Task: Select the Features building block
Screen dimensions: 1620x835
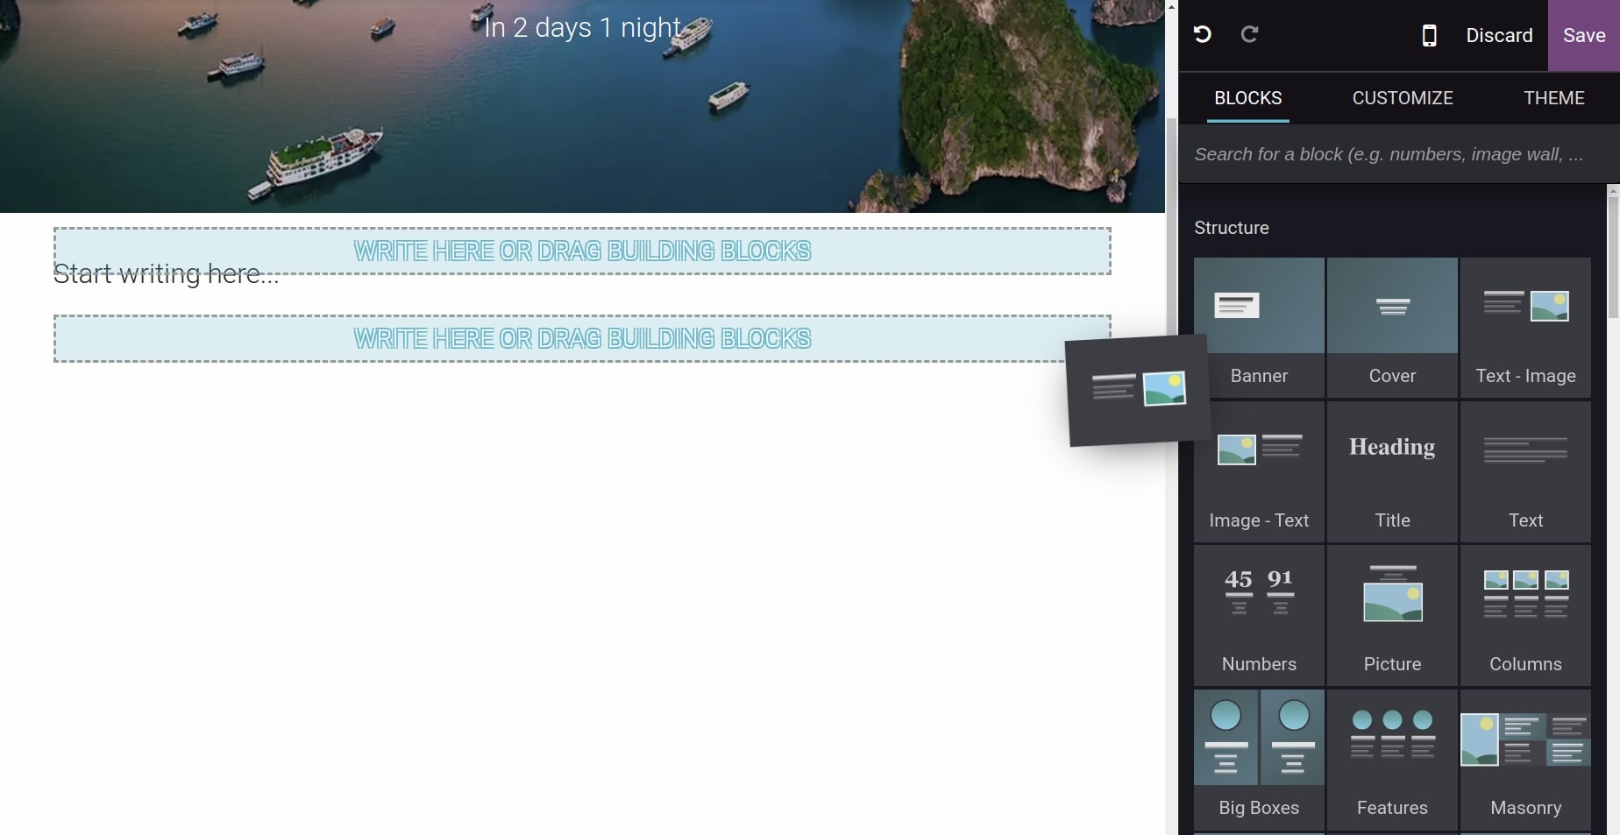Action: 1392,760
